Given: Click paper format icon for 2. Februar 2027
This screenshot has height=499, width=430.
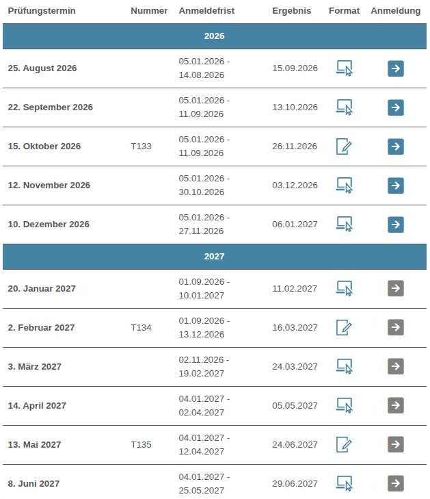Looking at the screenshot, I should 344,327.
